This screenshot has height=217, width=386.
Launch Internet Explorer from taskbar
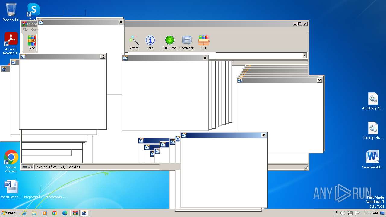point(24,213)
